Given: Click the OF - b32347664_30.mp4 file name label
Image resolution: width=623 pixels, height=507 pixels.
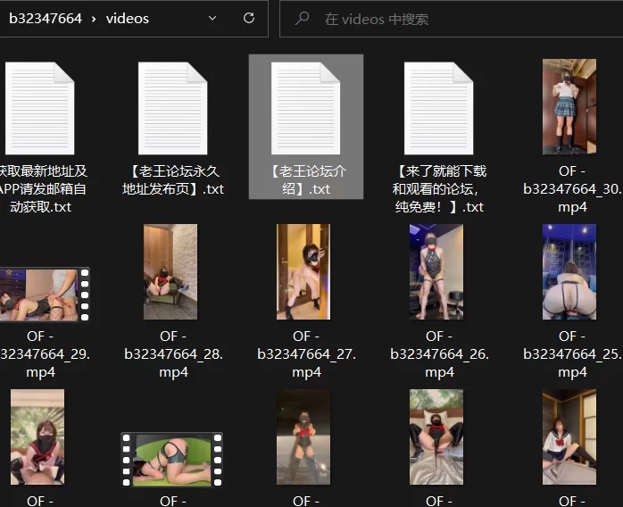Looking at the screenshot, I should (x=572, y=188).
